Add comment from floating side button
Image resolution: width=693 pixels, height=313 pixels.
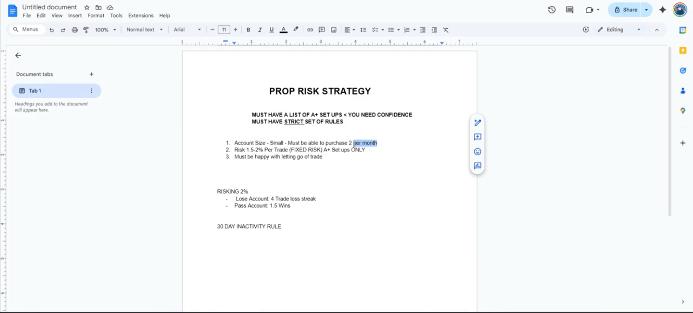click(477, 137)
